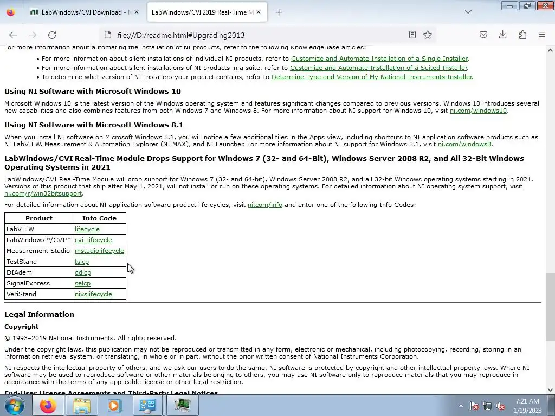The height and width of the screenshot is (416, 555).
Task: Click the network tray icon
Action: point(487,406)
